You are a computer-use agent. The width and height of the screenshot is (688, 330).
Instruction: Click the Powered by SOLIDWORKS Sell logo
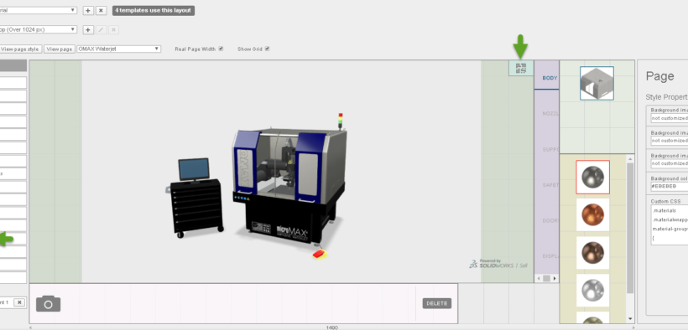click(498, 263)
